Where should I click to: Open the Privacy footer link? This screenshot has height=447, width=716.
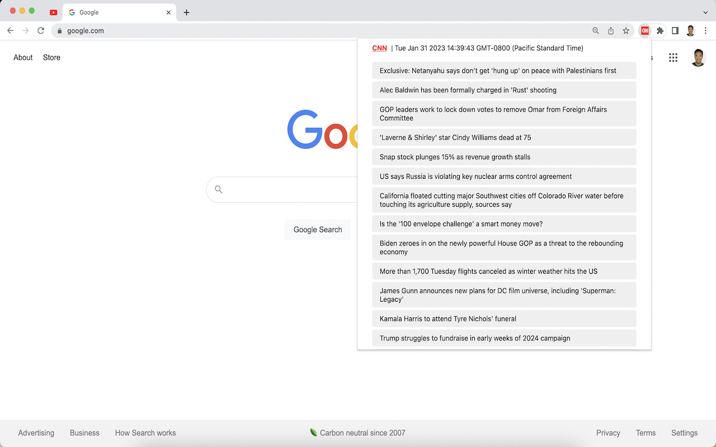tap(608, 433)
